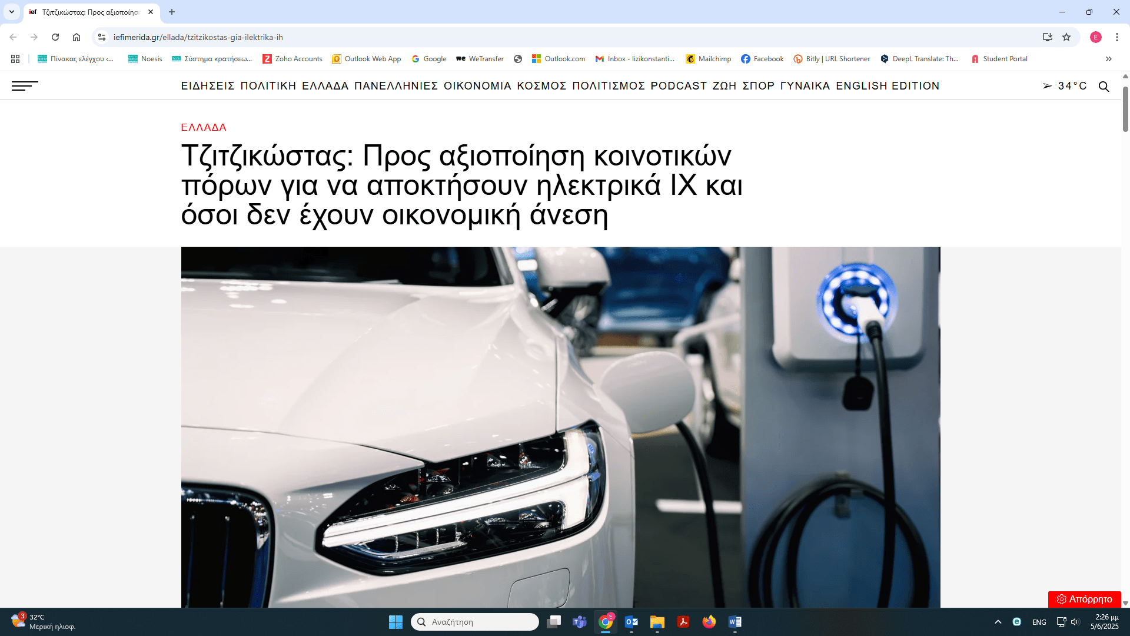Open the site information icon in the address bar
Viewport: 1130px width, 636px height.
tap(102, 37)
